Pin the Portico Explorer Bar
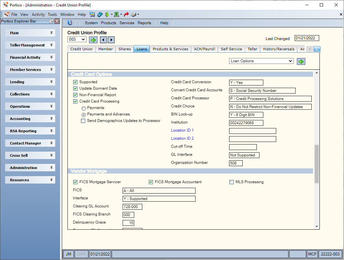Image resolution: width=344 pixels, height=260 pixels. click(x=52, y=21)
